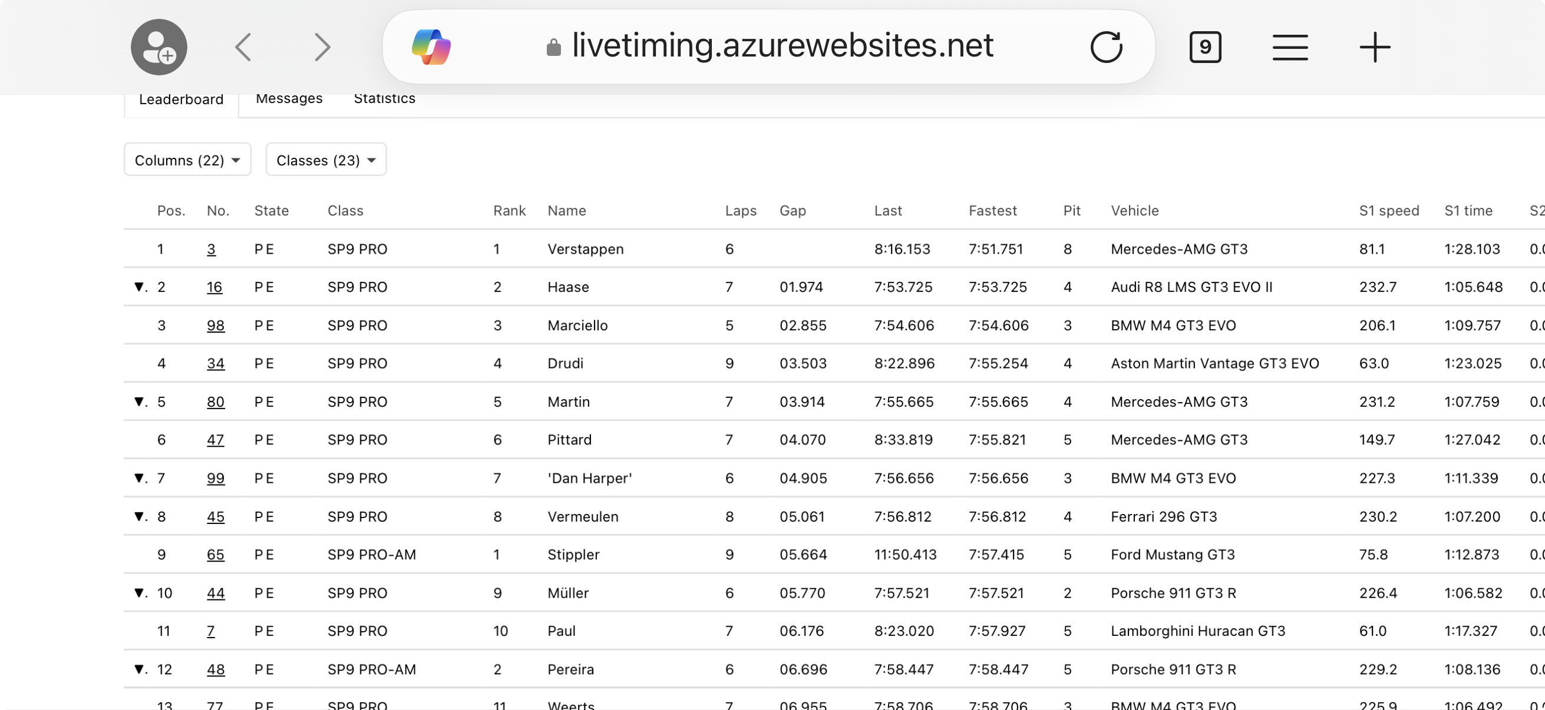This screenshot has width=1545, height=710.
Task: Click the padlock site security icon
Action: (x=553, y=47)
